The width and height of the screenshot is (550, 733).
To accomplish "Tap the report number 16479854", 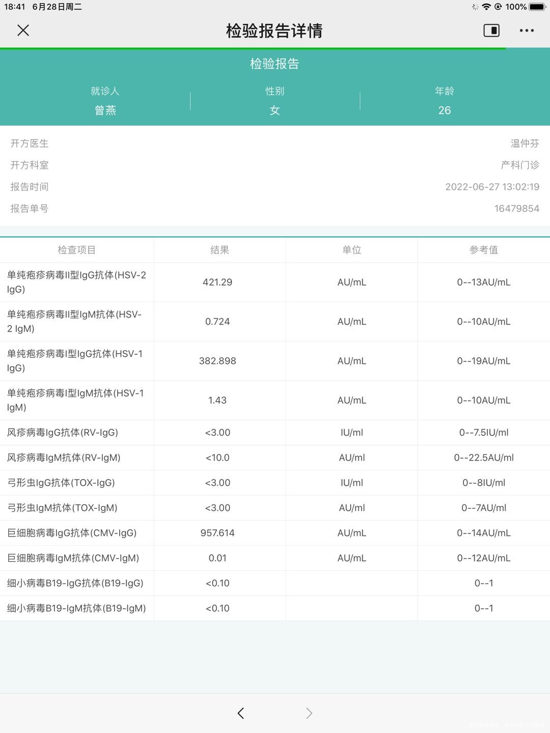I will point(516,208).
